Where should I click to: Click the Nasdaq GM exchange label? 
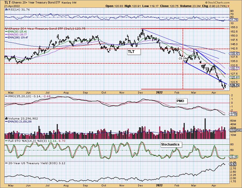pos(69,3)
